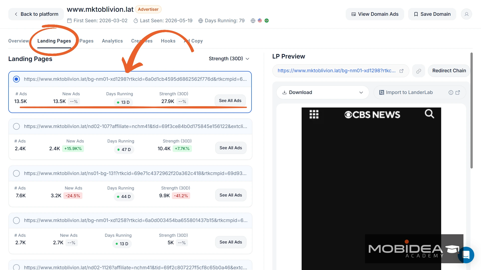Screen dimensions: 481x270
Task: Click the user profile avatar icon
Action: click(x=466, y=14)
